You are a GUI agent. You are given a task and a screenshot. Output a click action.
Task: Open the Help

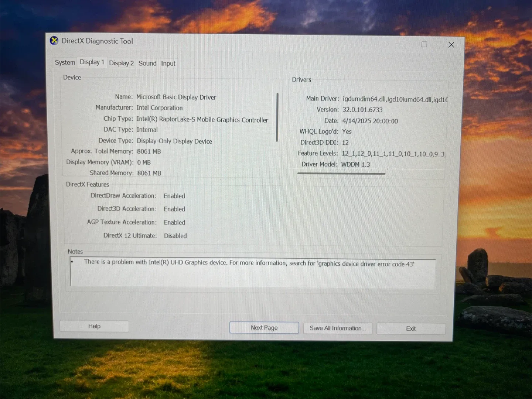tap(94, 326)
